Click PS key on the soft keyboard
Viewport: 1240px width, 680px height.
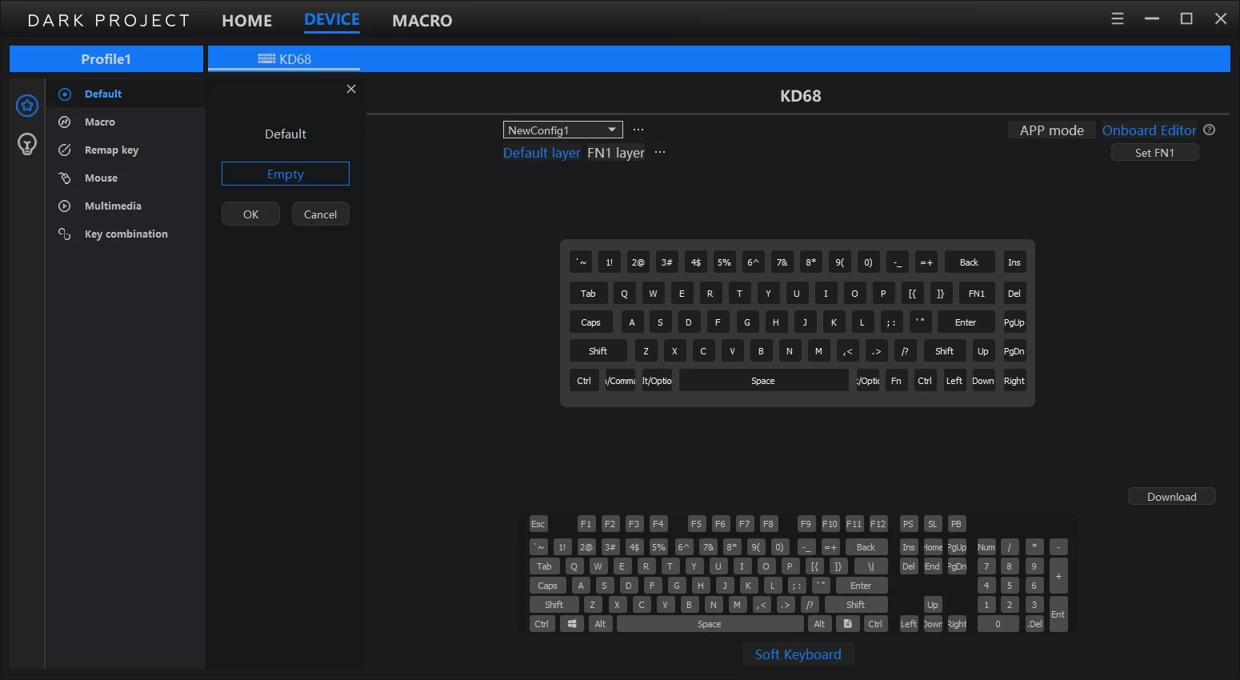(x=909, y=524)
